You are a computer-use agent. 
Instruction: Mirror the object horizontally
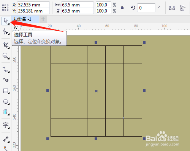[172, 8]
